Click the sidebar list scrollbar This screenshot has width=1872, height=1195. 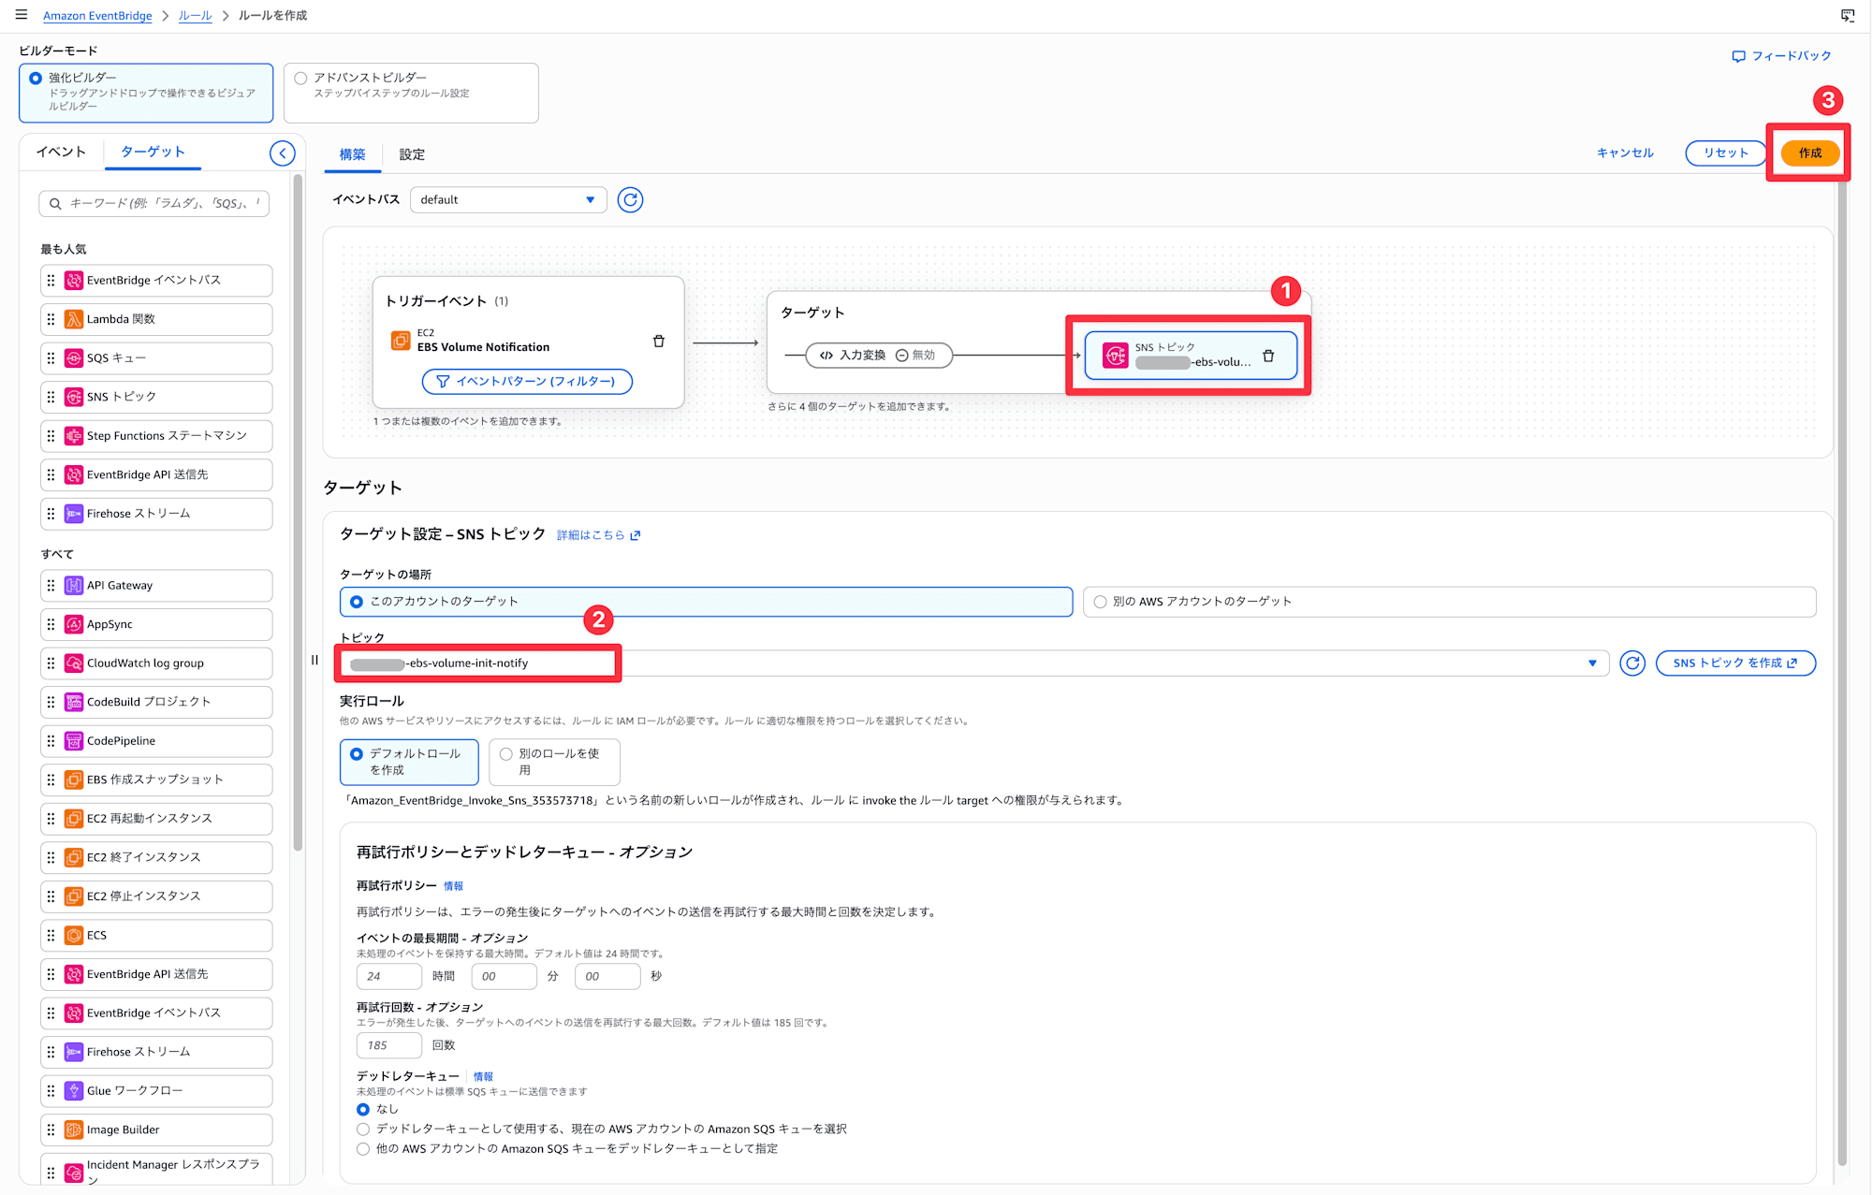pyautogui.click(x=298, y=513)
